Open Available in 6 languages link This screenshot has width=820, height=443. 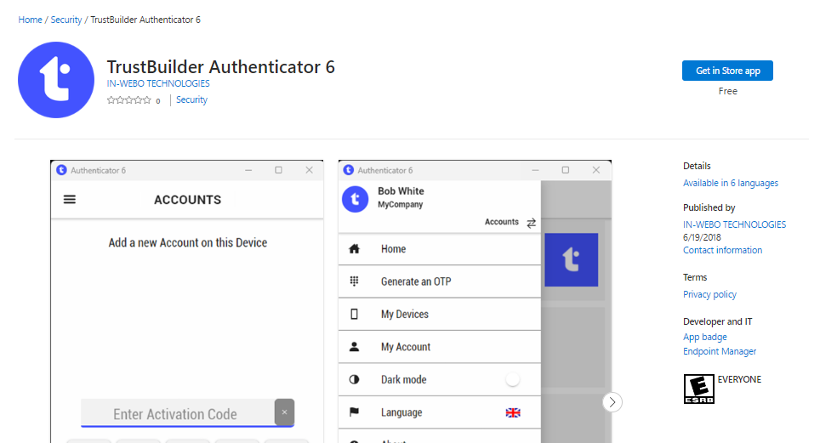pos(730,183)
